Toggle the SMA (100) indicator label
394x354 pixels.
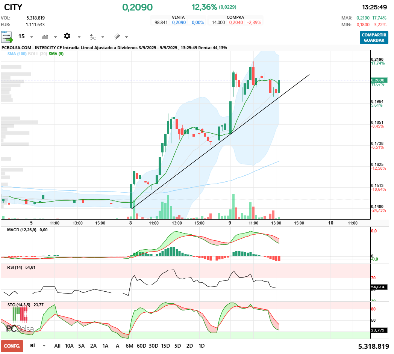coord(17,54)
